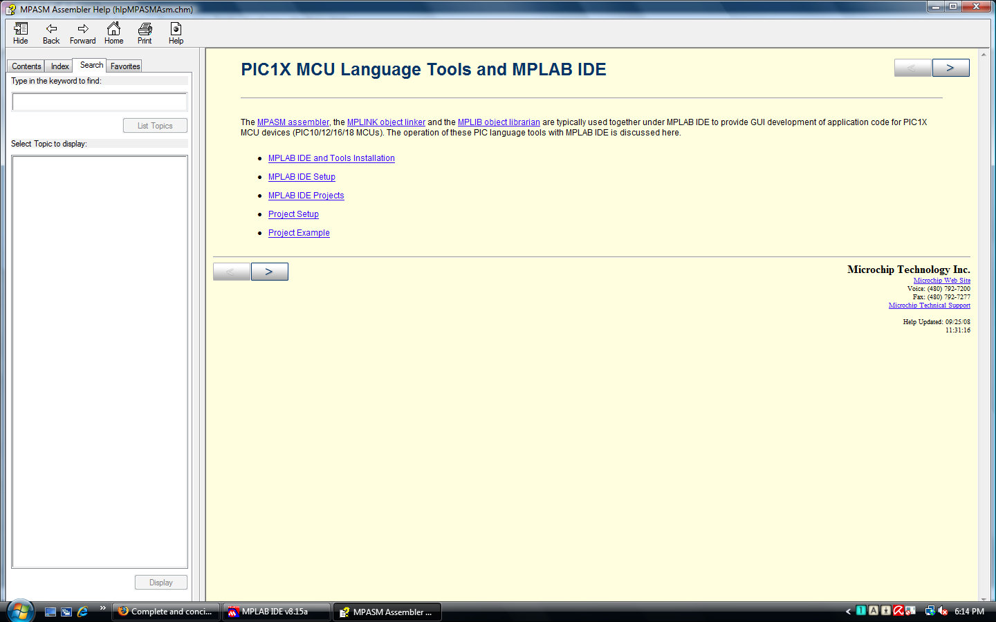
Task: Switch to MPLAB IDE v8.15a taskbar window
Action: pyautogui.click(x=277, y=612)
